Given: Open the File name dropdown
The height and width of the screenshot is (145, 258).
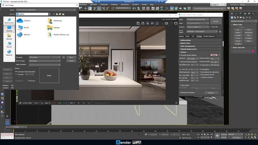Looking at the screenshot, I should click(x=59, y=57).
